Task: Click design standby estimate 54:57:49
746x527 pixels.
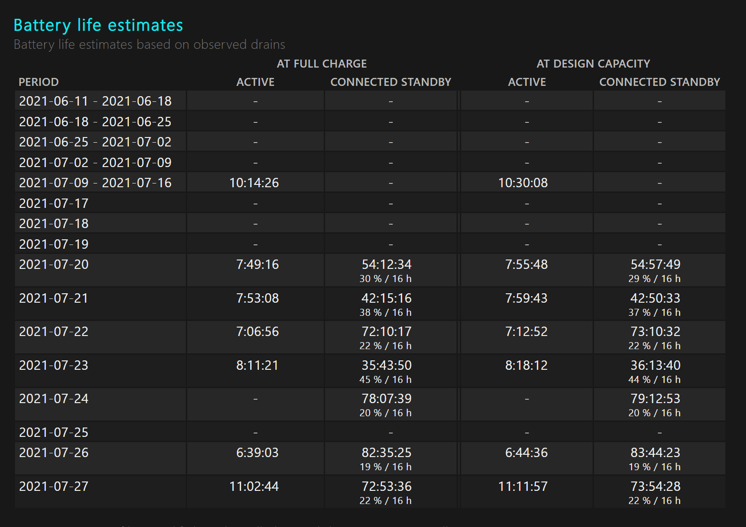Action: pyautogui.click(x=655, y=265)
